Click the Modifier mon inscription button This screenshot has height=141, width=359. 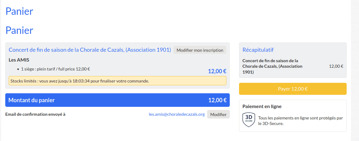pyautogui.click(x=200, y=50)
